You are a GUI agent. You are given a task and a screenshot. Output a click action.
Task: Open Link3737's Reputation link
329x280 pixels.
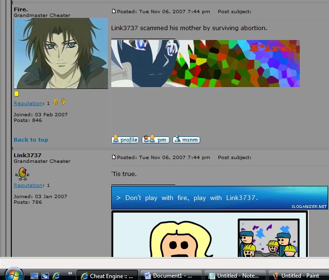coord(28,185)
